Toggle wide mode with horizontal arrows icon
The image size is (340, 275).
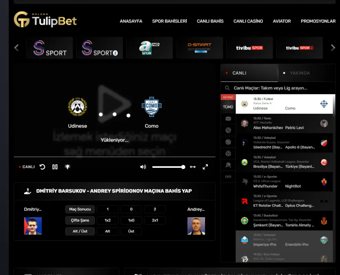193,167
